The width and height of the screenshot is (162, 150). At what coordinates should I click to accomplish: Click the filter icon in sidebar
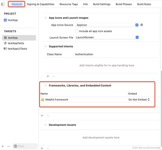15,146
